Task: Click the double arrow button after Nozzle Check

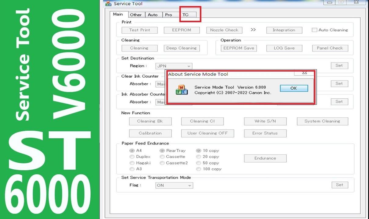Action: click(x=253, y=30)
